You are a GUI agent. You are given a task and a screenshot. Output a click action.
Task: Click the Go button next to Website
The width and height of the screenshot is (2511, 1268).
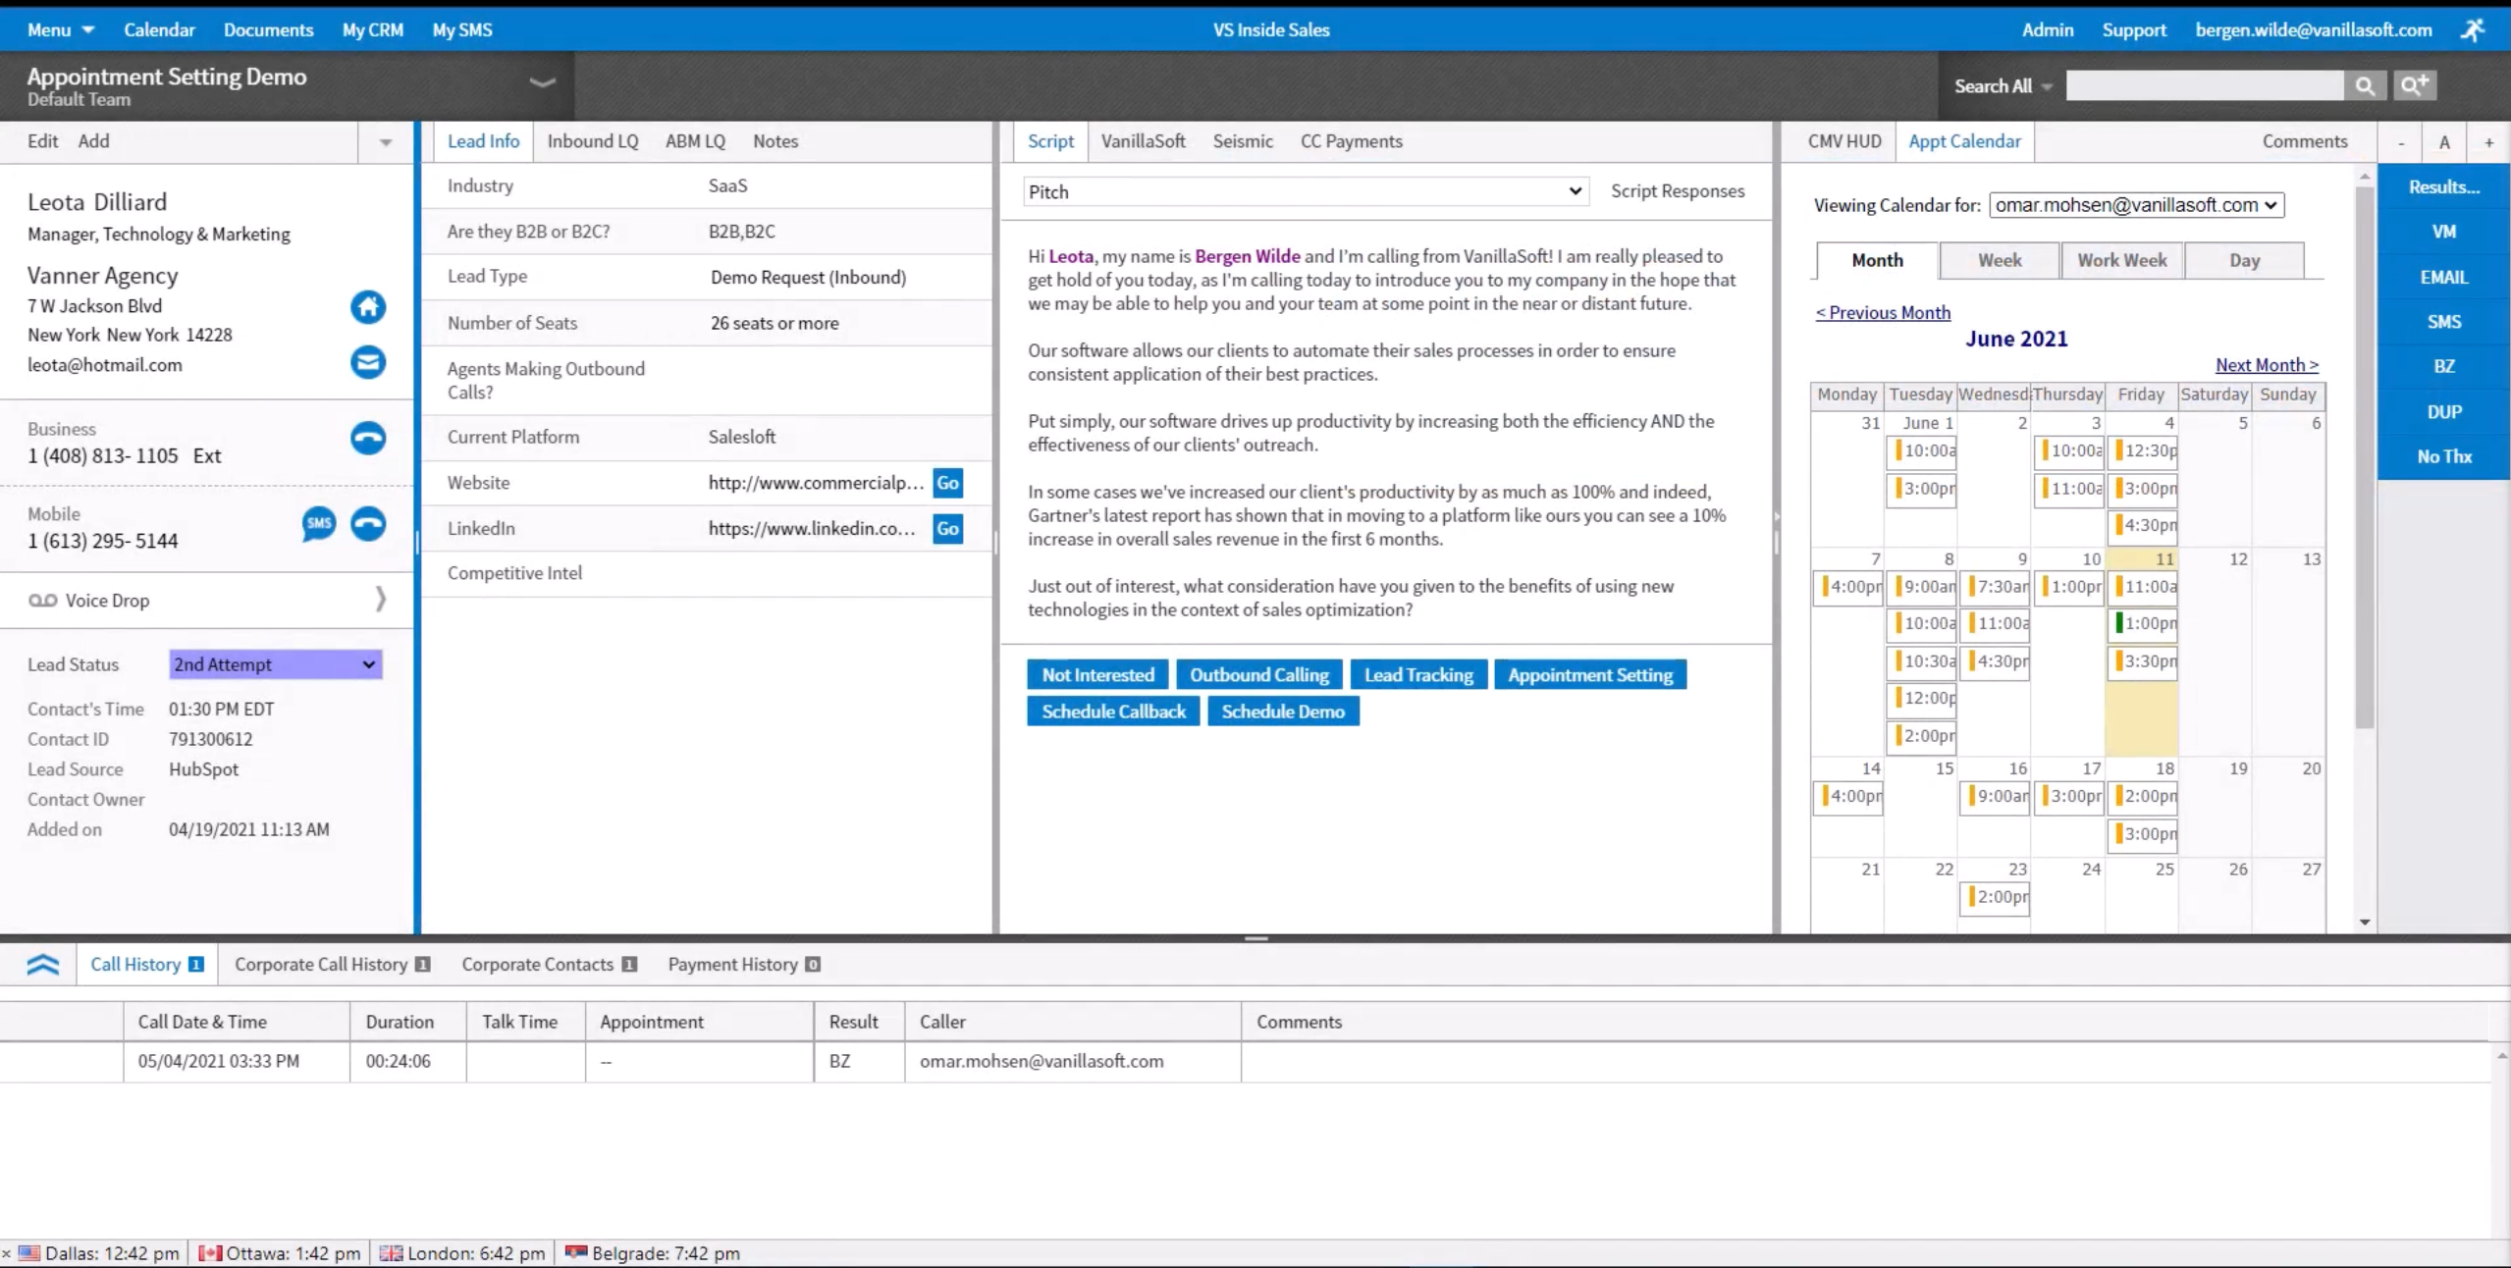[x=947, y=483]
